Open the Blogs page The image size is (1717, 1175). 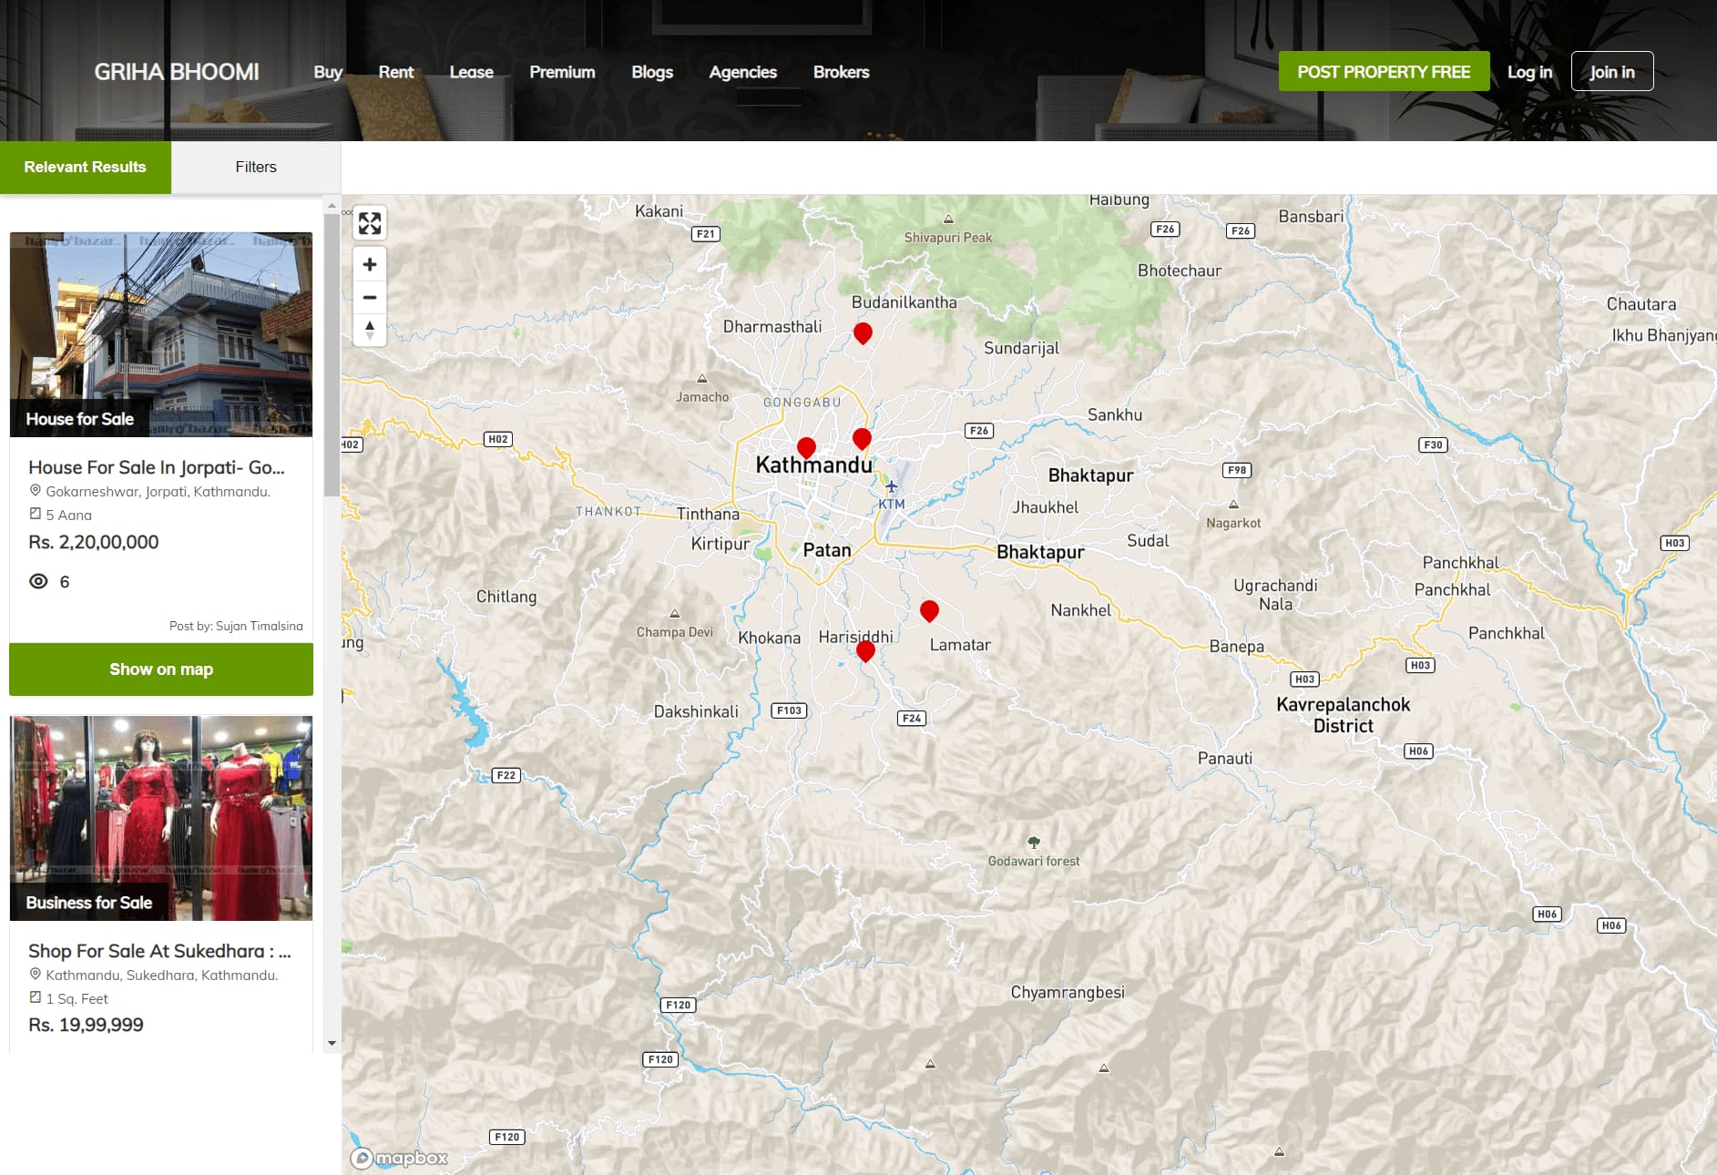click(652, 72)
